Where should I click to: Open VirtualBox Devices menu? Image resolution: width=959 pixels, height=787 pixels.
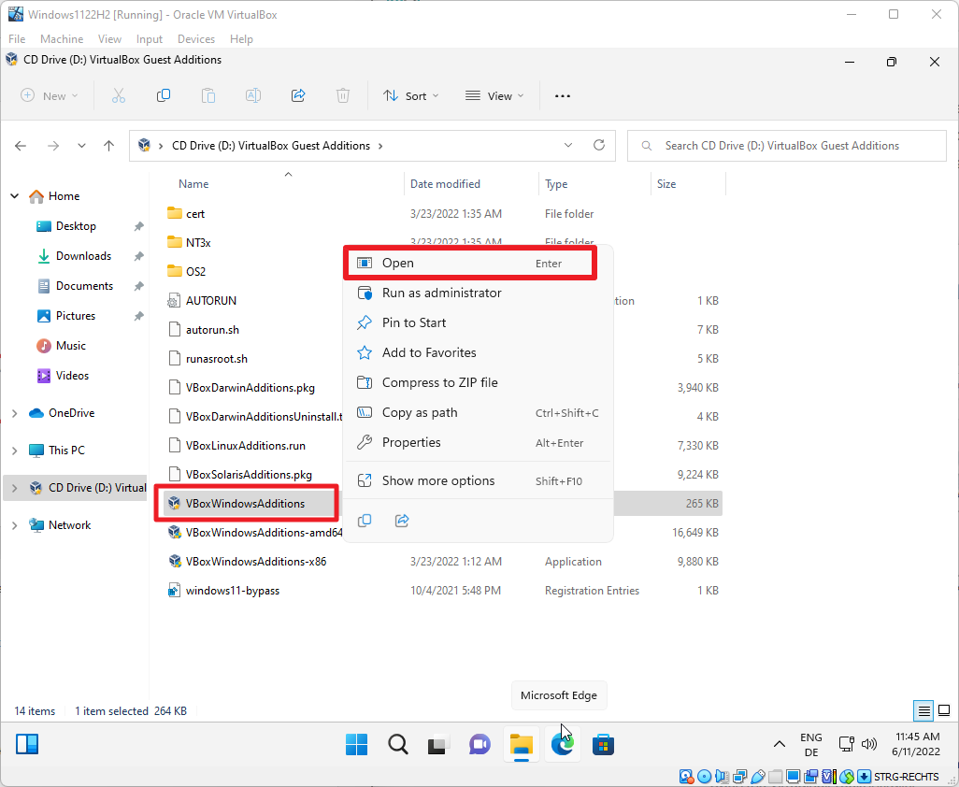click(x=195, y=39)
